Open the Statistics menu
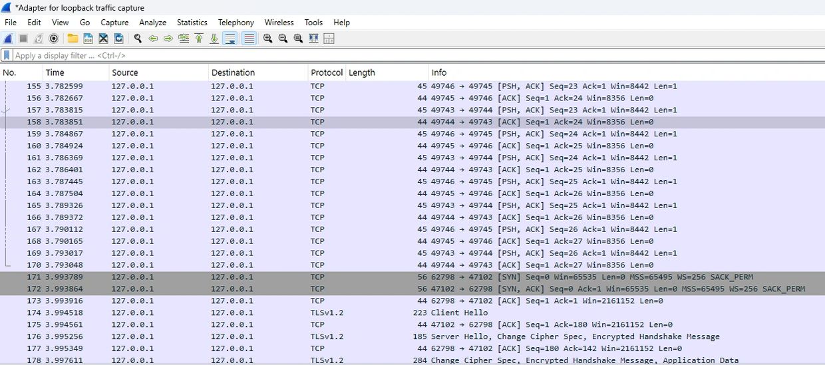This screenshot has height=365, width=825. pyautogui.click(x=192, y=23)
